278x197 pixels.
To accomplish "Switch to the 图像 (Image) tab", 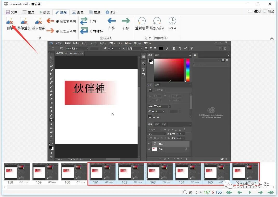I will click(78, 12).
